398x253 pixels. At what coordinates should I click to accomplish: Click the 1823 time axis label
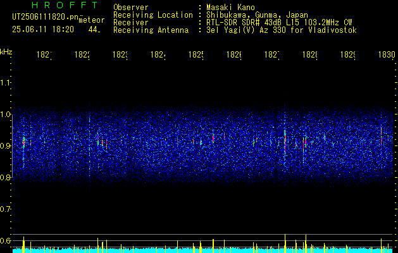coord(120,55)
